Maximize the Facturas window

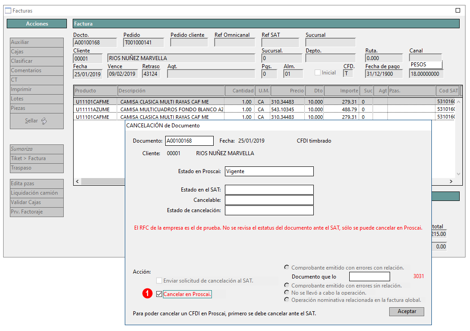click(458, 10)
